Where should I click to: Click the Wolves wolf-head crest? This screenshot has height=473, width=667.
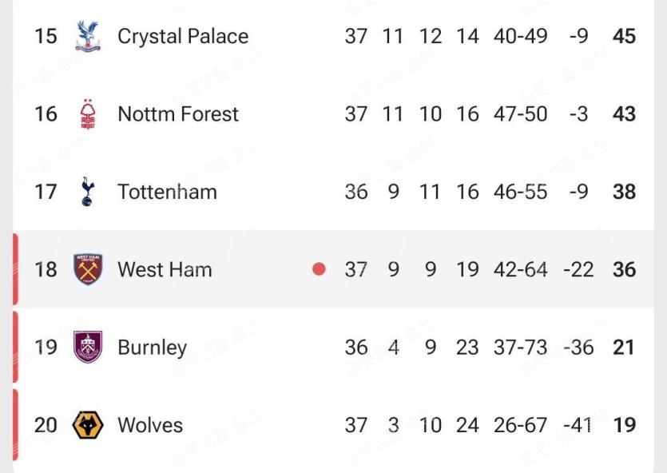coord(88,425)
